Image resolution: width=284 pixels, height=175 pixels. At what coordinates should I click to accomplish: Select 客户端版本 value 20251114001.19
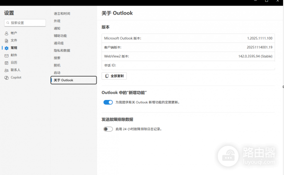[x=259, y=47]
